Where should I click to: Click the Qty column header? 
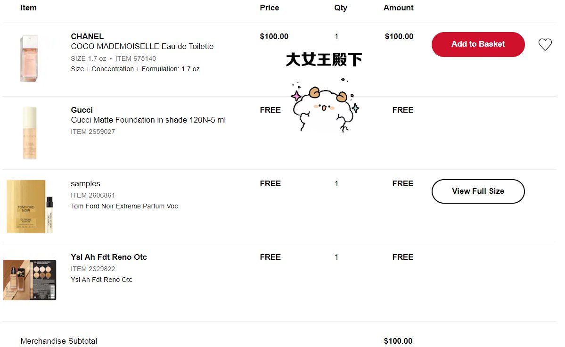(340, 8)
